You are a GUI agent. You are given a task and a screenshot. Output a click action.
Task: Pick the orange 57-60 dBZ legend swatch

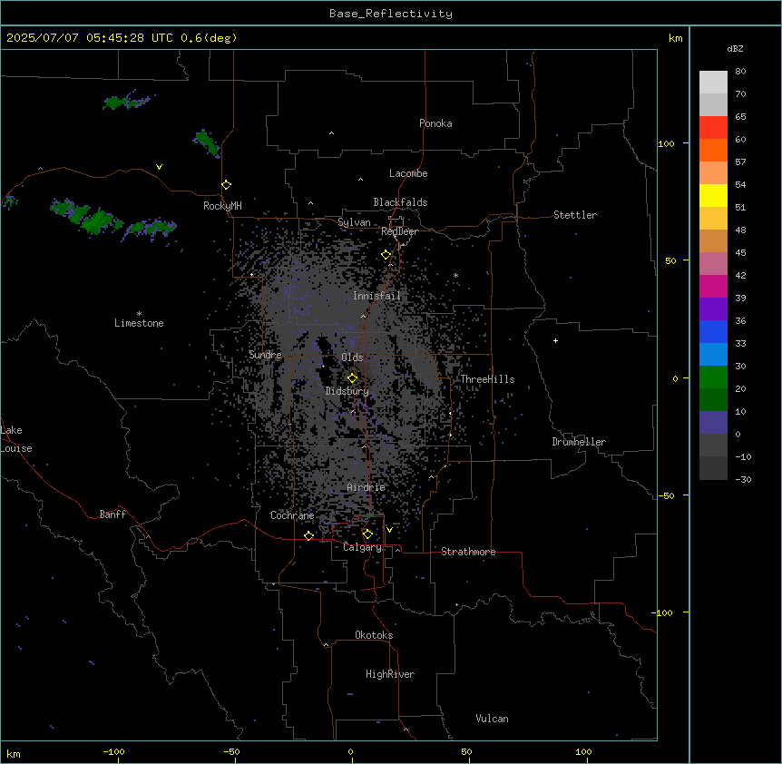713,150
